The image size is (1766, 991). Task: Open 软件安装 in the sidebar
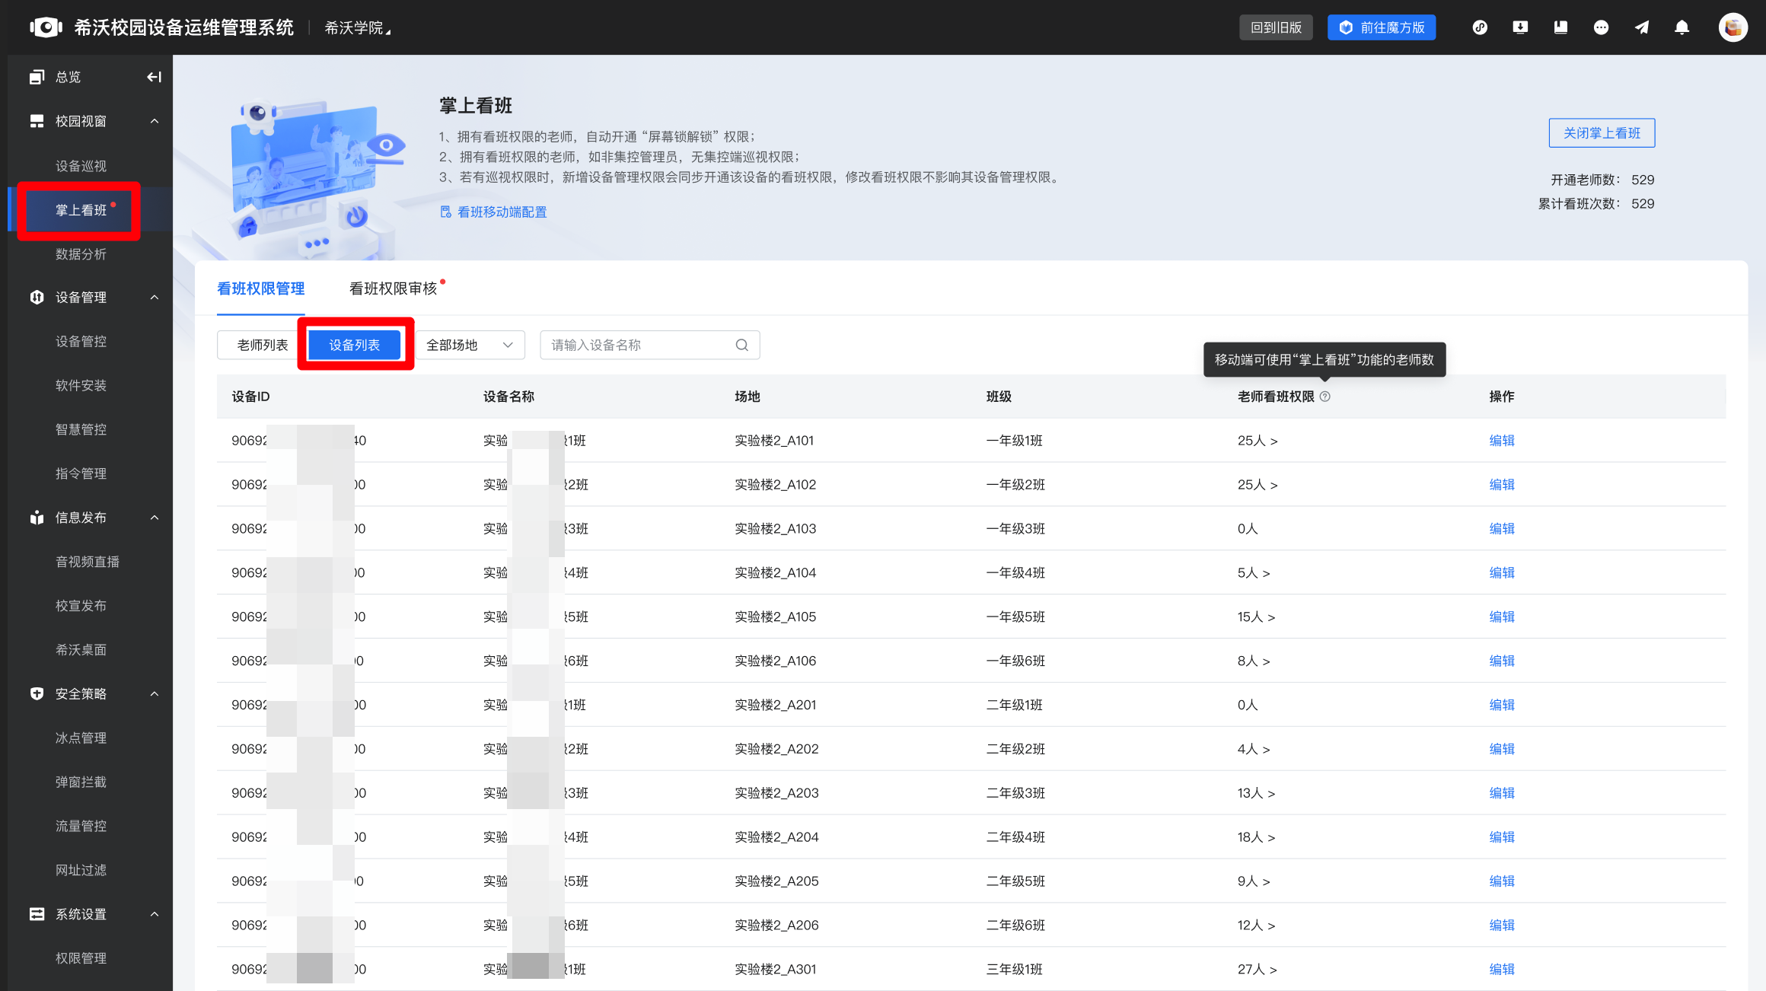click(81, 385)
